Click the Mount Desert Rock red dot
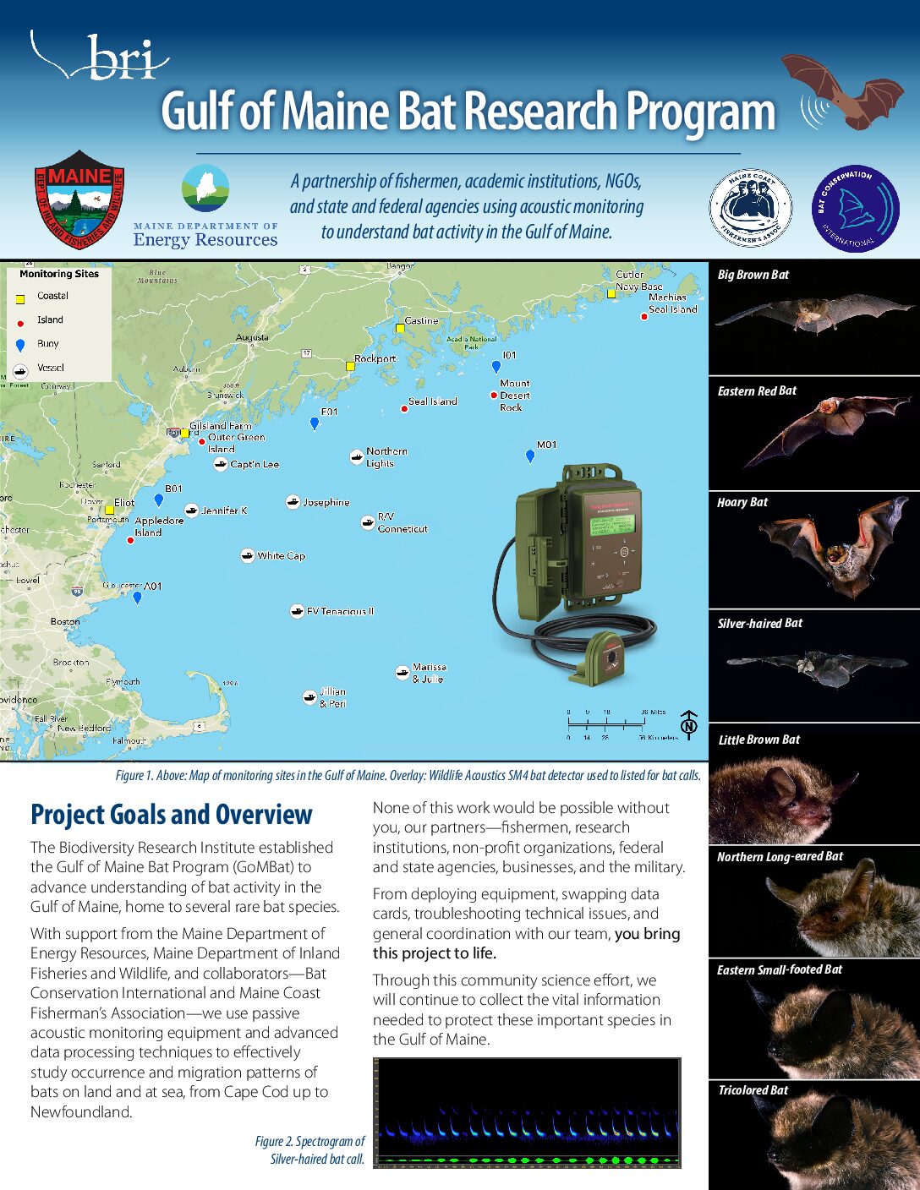Screen dimensions: 920x1190 pos(494,395)
